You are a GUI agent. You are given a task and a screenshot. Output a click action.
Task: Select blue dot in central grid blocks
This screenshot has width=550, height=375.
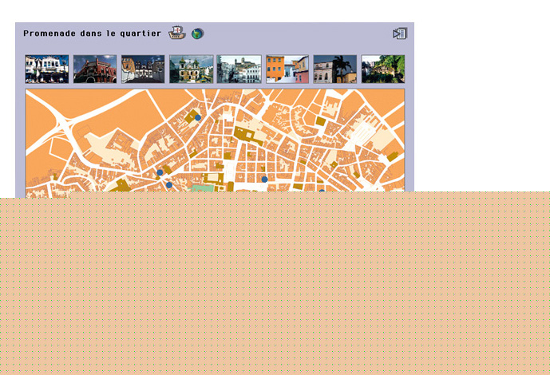[264, 180]
